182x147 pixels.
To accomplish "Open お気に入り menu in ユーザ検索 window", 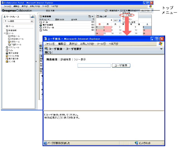I will coord(87,44).
